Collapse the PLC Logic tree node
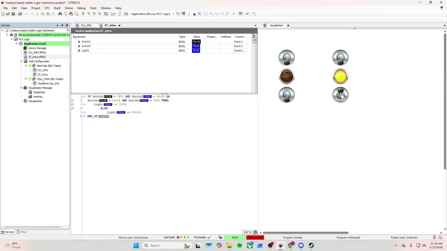 tap(12, 39)
